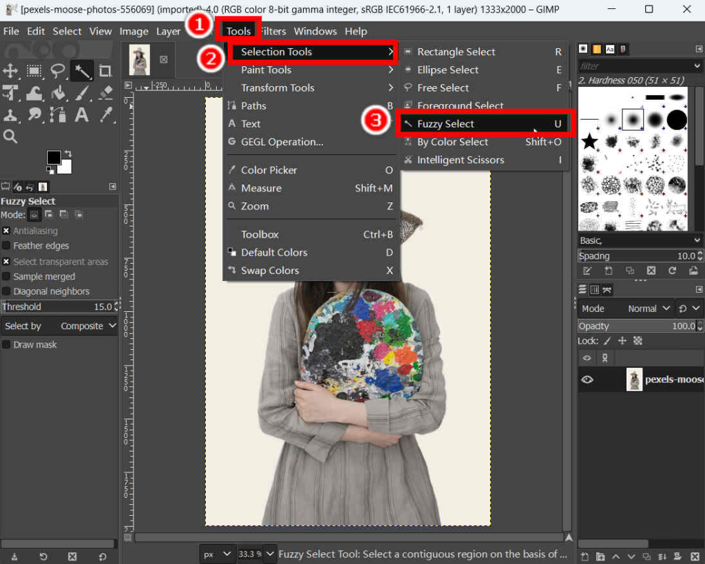Refresh the brushes list
The width and height of the screenshot is (705, 564).
pyautogui.click(x=673, y=270)
